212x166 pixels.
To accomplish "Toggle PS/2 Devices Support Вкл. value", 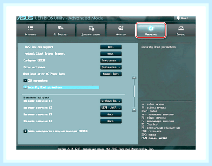I will (x=111, y=47).
